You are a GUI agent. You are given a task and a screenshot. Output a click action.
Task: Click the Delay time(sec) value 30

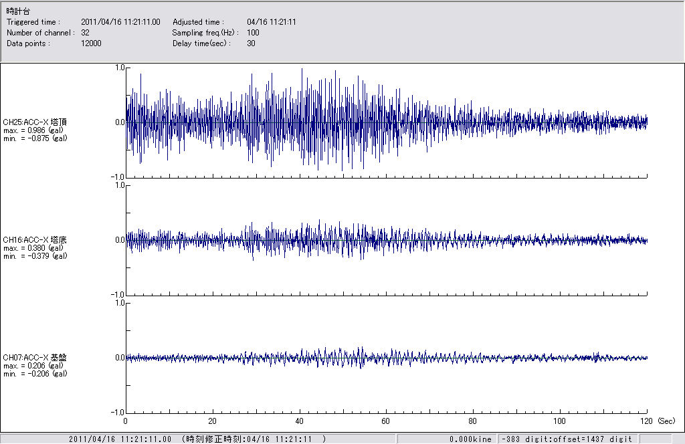251,43
